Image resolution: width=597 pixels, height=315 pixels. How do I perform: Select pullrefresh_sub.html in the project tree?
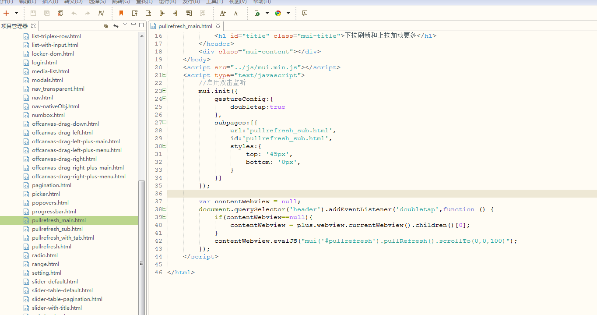tap(57, 229)
